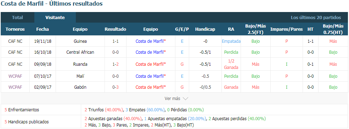Click the Handicap column header

click(205, 29)
